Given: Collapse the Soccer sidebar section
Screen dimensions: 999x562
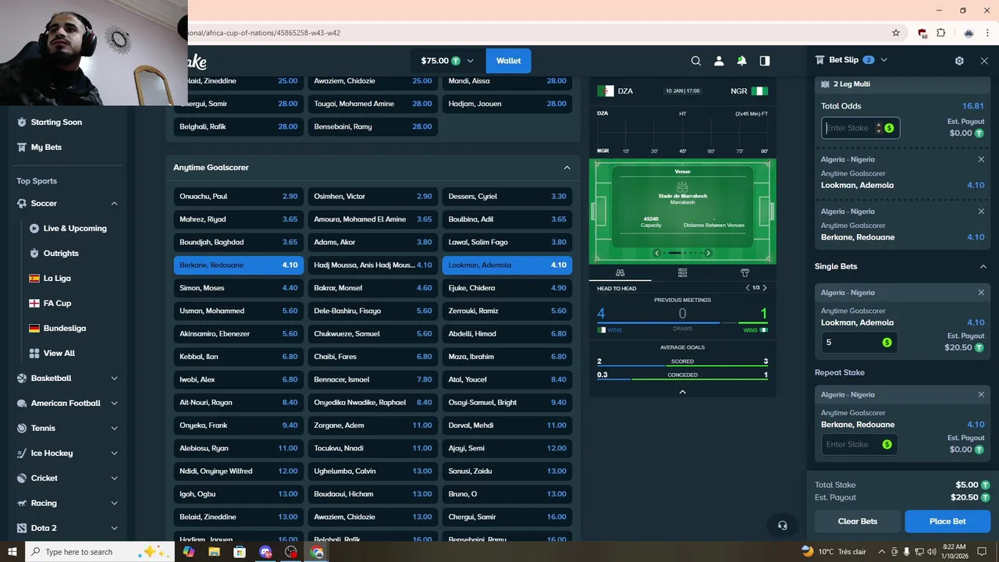Looking at the screenshot, I should coord(115,203).
